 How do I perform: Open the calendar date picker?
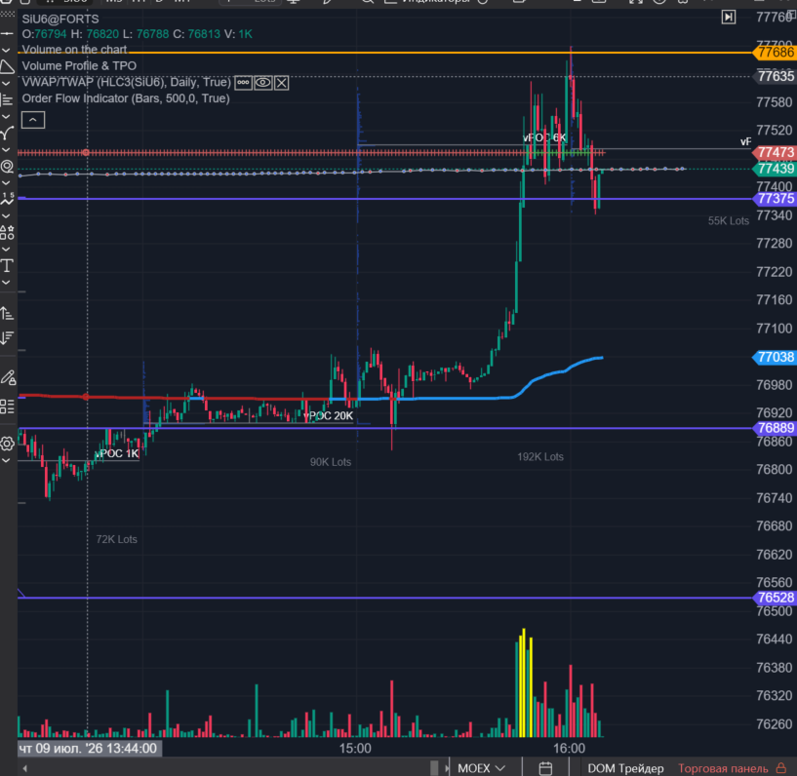545,768
